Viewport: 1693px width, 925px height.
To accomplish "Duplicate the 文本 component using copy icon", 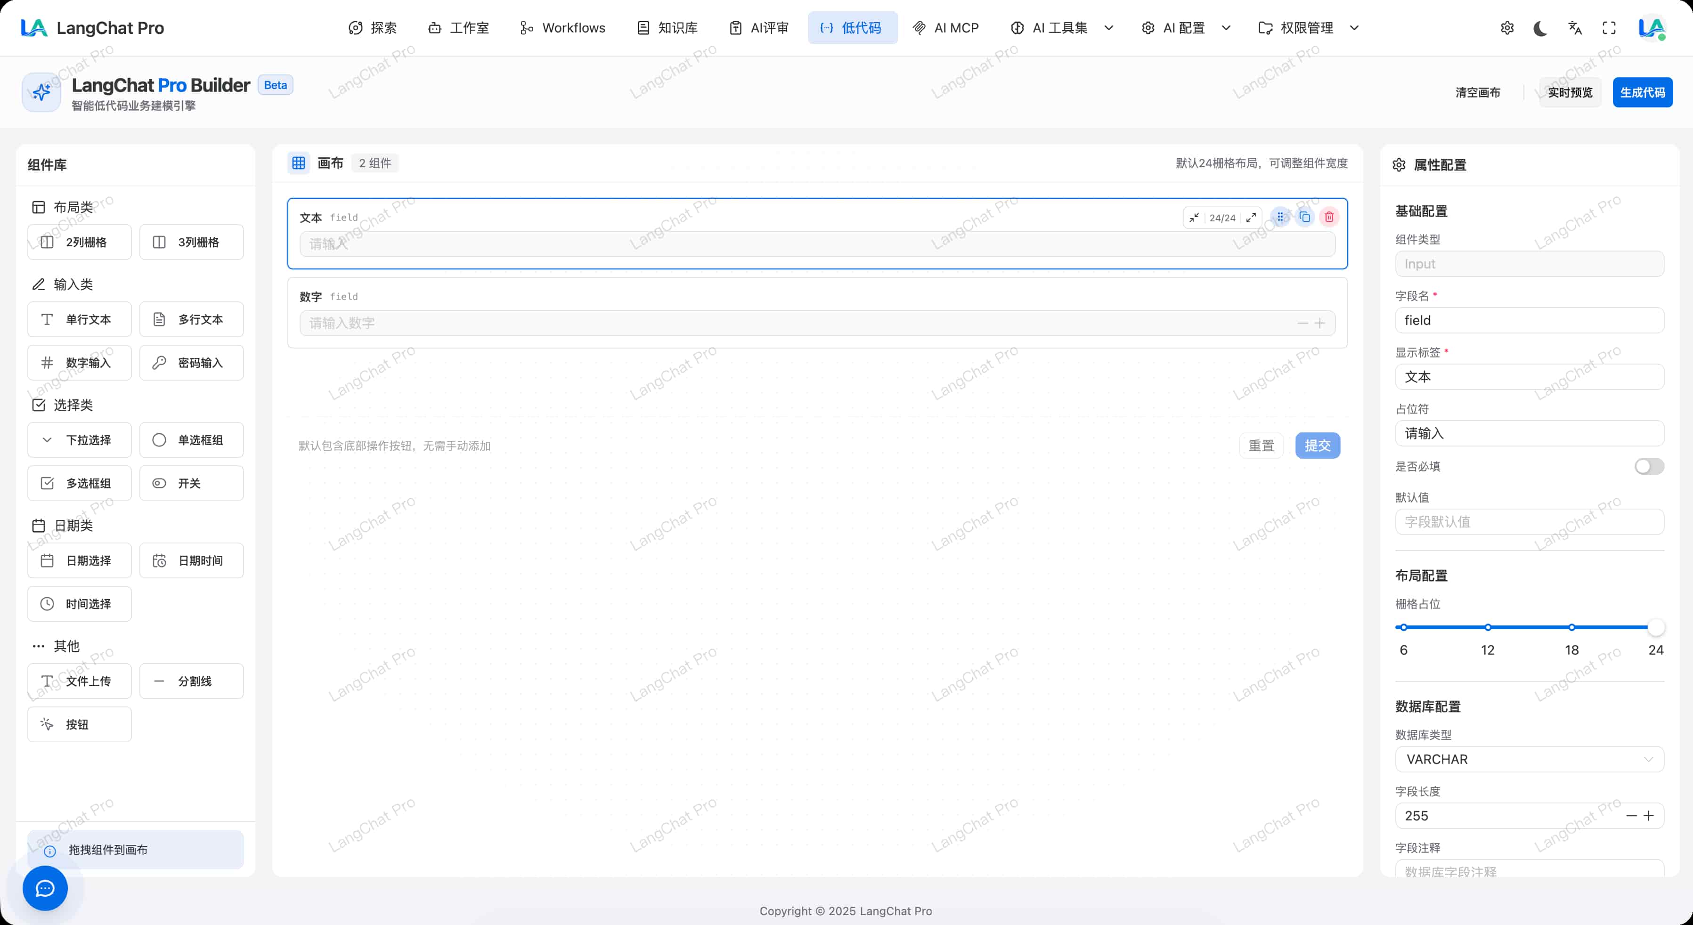I will [1304, 217].
